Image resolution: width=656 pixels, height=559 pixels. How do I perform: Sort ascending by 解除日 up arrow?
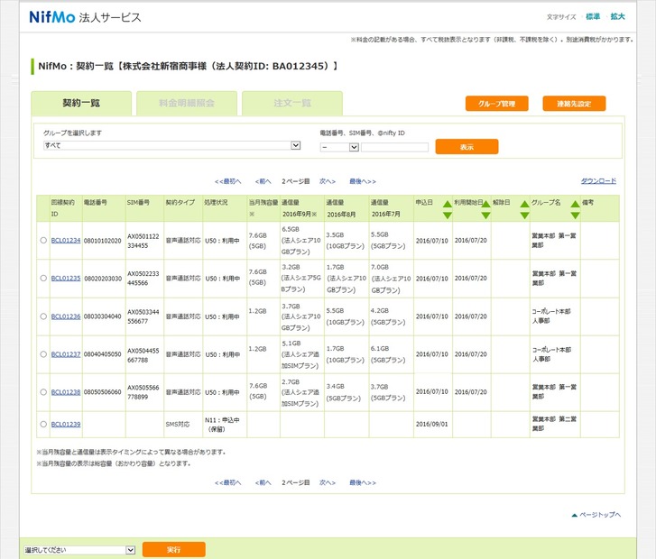pyautogui.click(x=524, y=204)
